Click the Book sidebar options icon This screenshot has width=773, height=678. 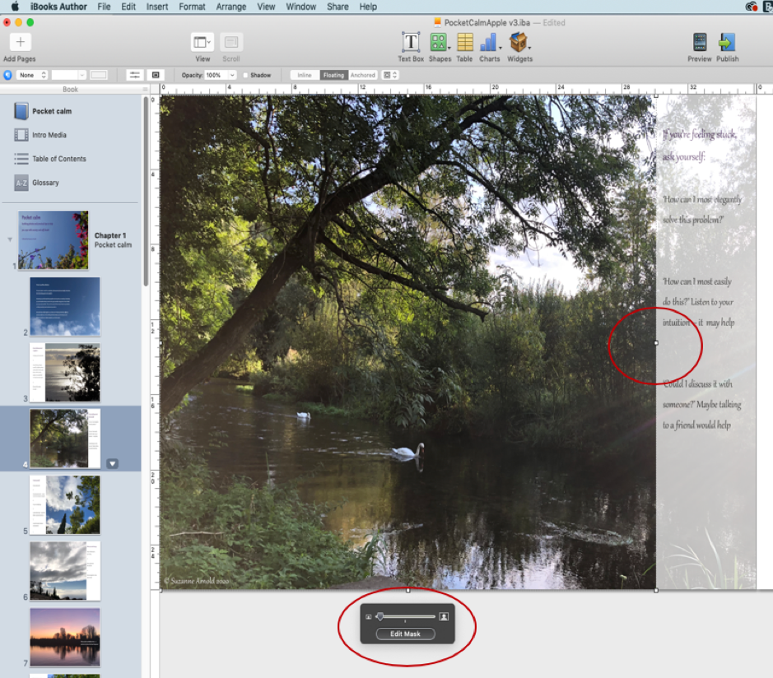click(x=145, y=89)
